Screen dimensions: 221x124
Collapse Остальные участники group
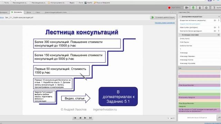click(180, 35)
